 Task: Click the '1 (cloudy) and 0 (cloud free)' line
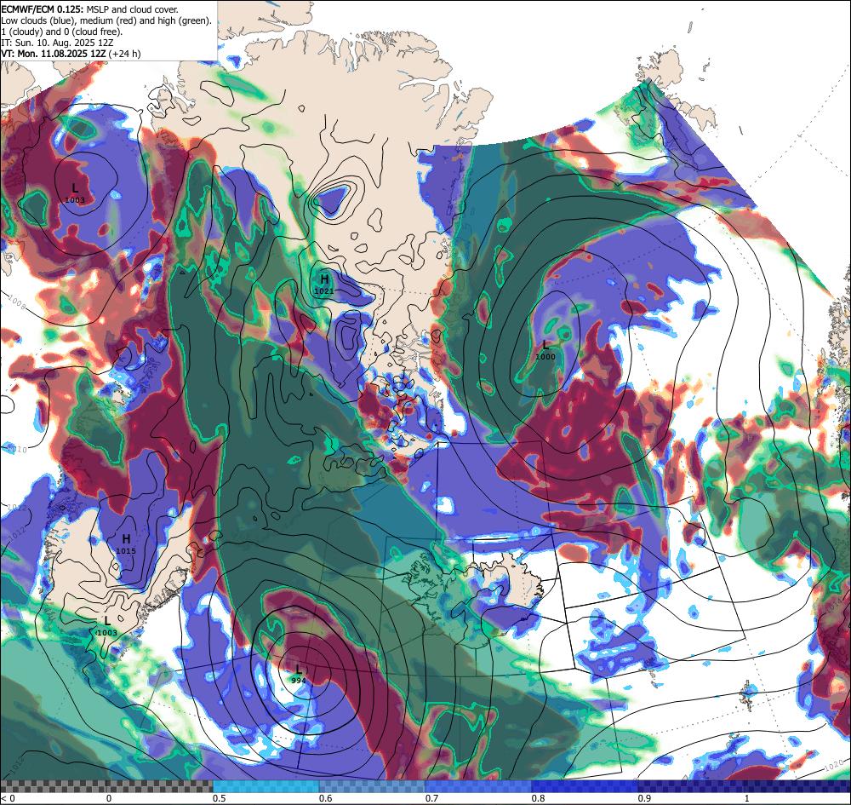pyautogui.click(x=61, y=32)
